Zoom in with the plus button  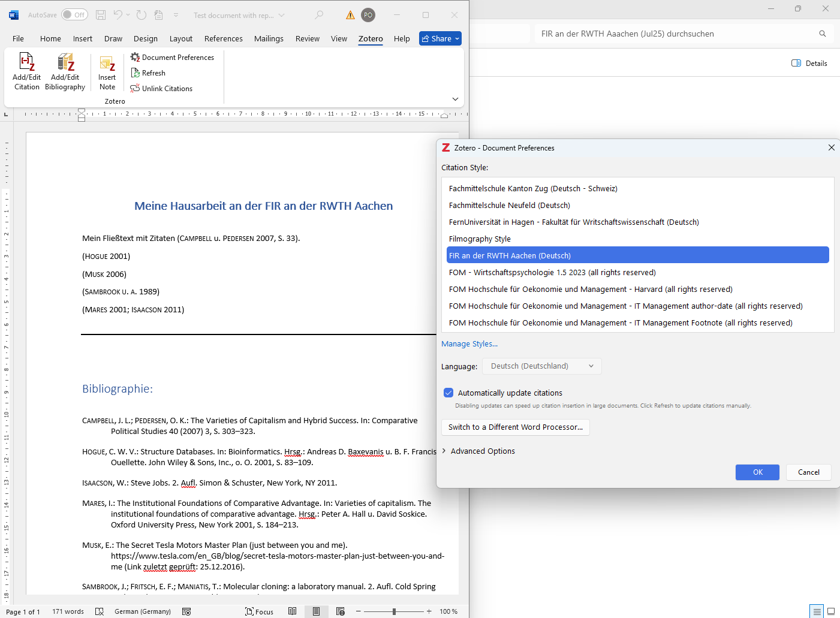point(429,611)
